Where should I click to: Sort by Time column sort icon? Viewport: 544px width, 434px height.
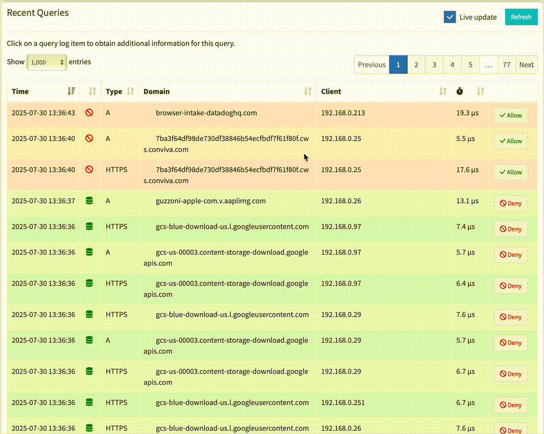71,91
